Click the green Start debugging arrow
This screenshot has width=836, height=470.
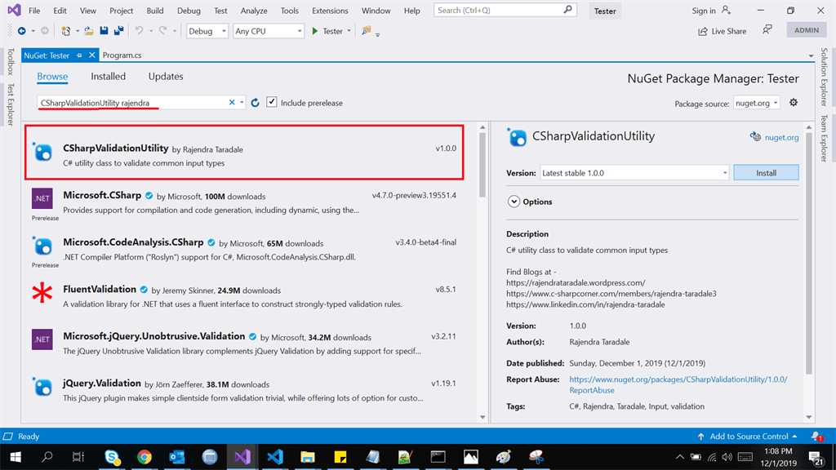[x=314, y=31]
